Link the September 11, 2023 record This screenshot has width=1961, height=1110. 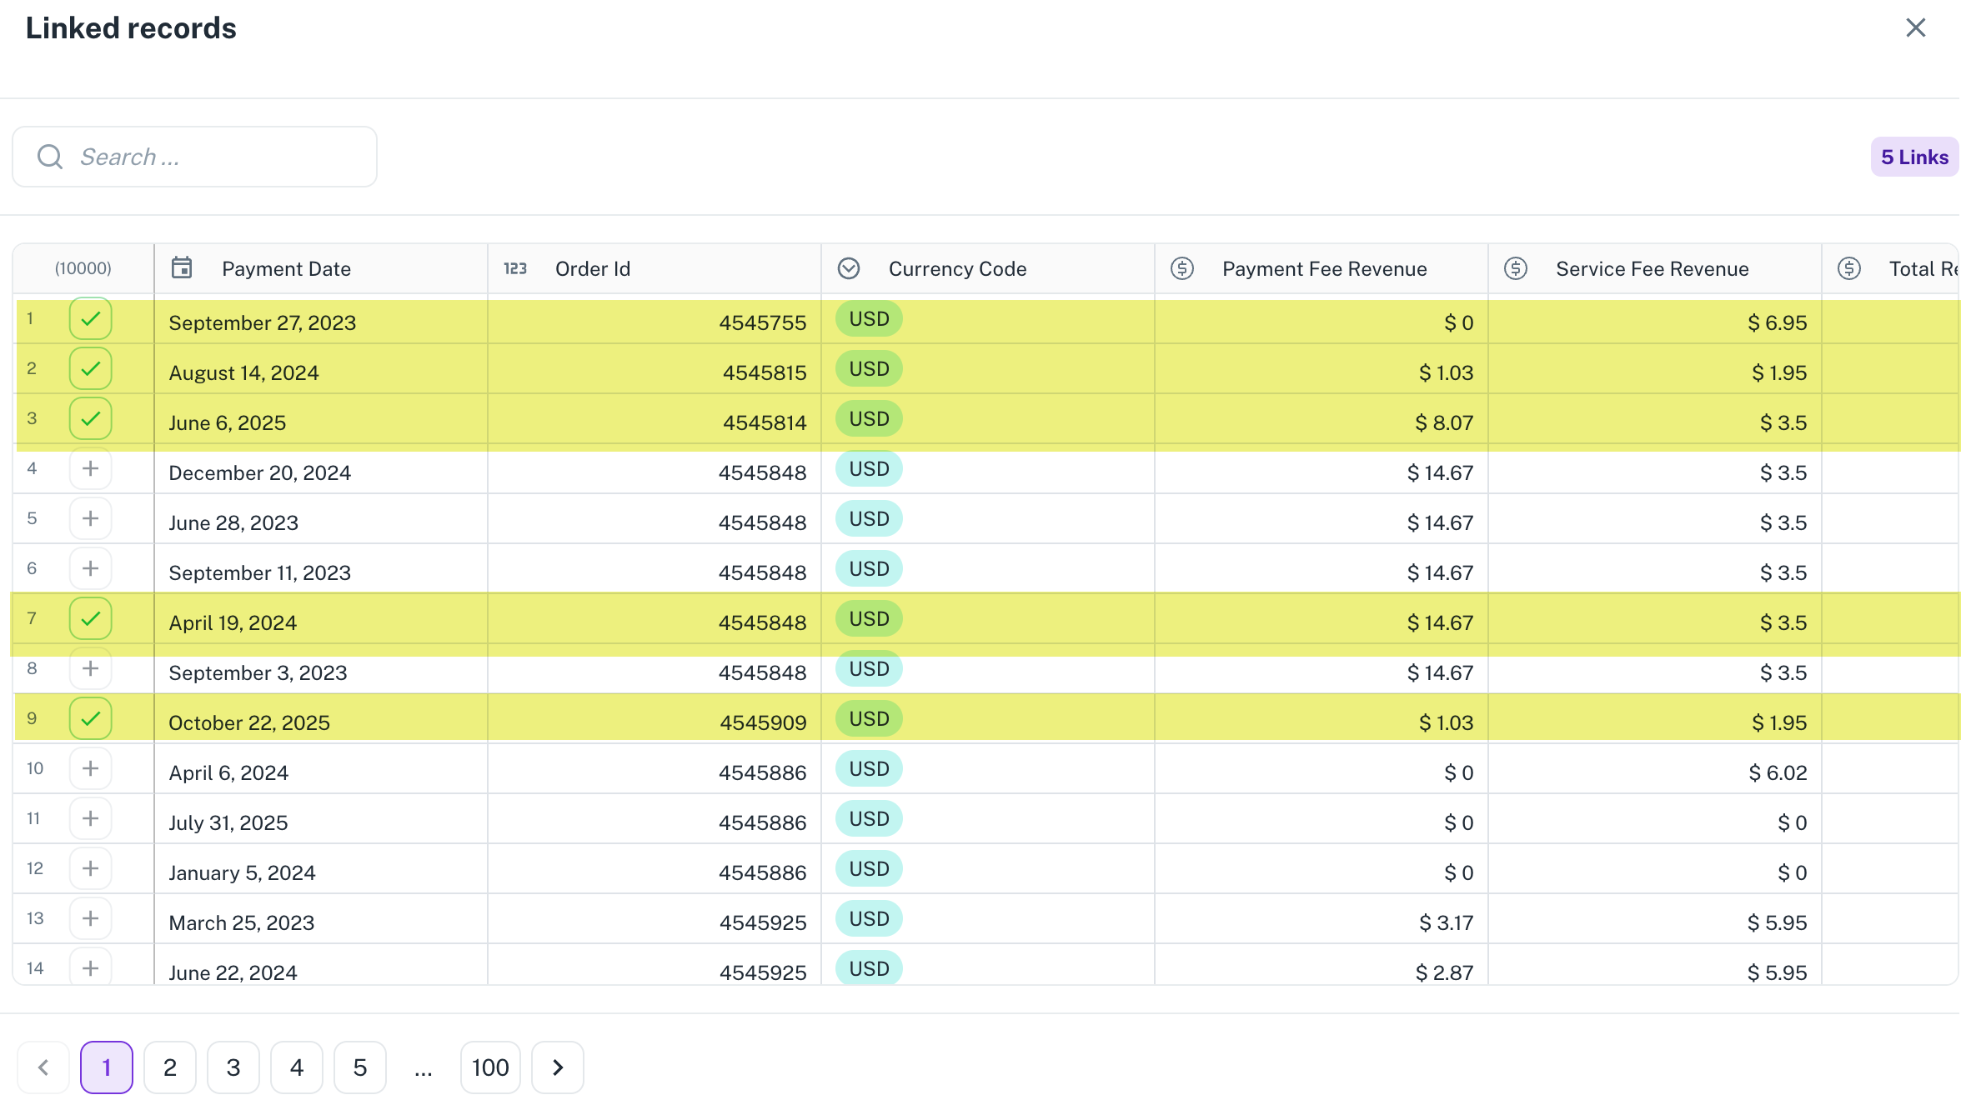click(91, 568)
